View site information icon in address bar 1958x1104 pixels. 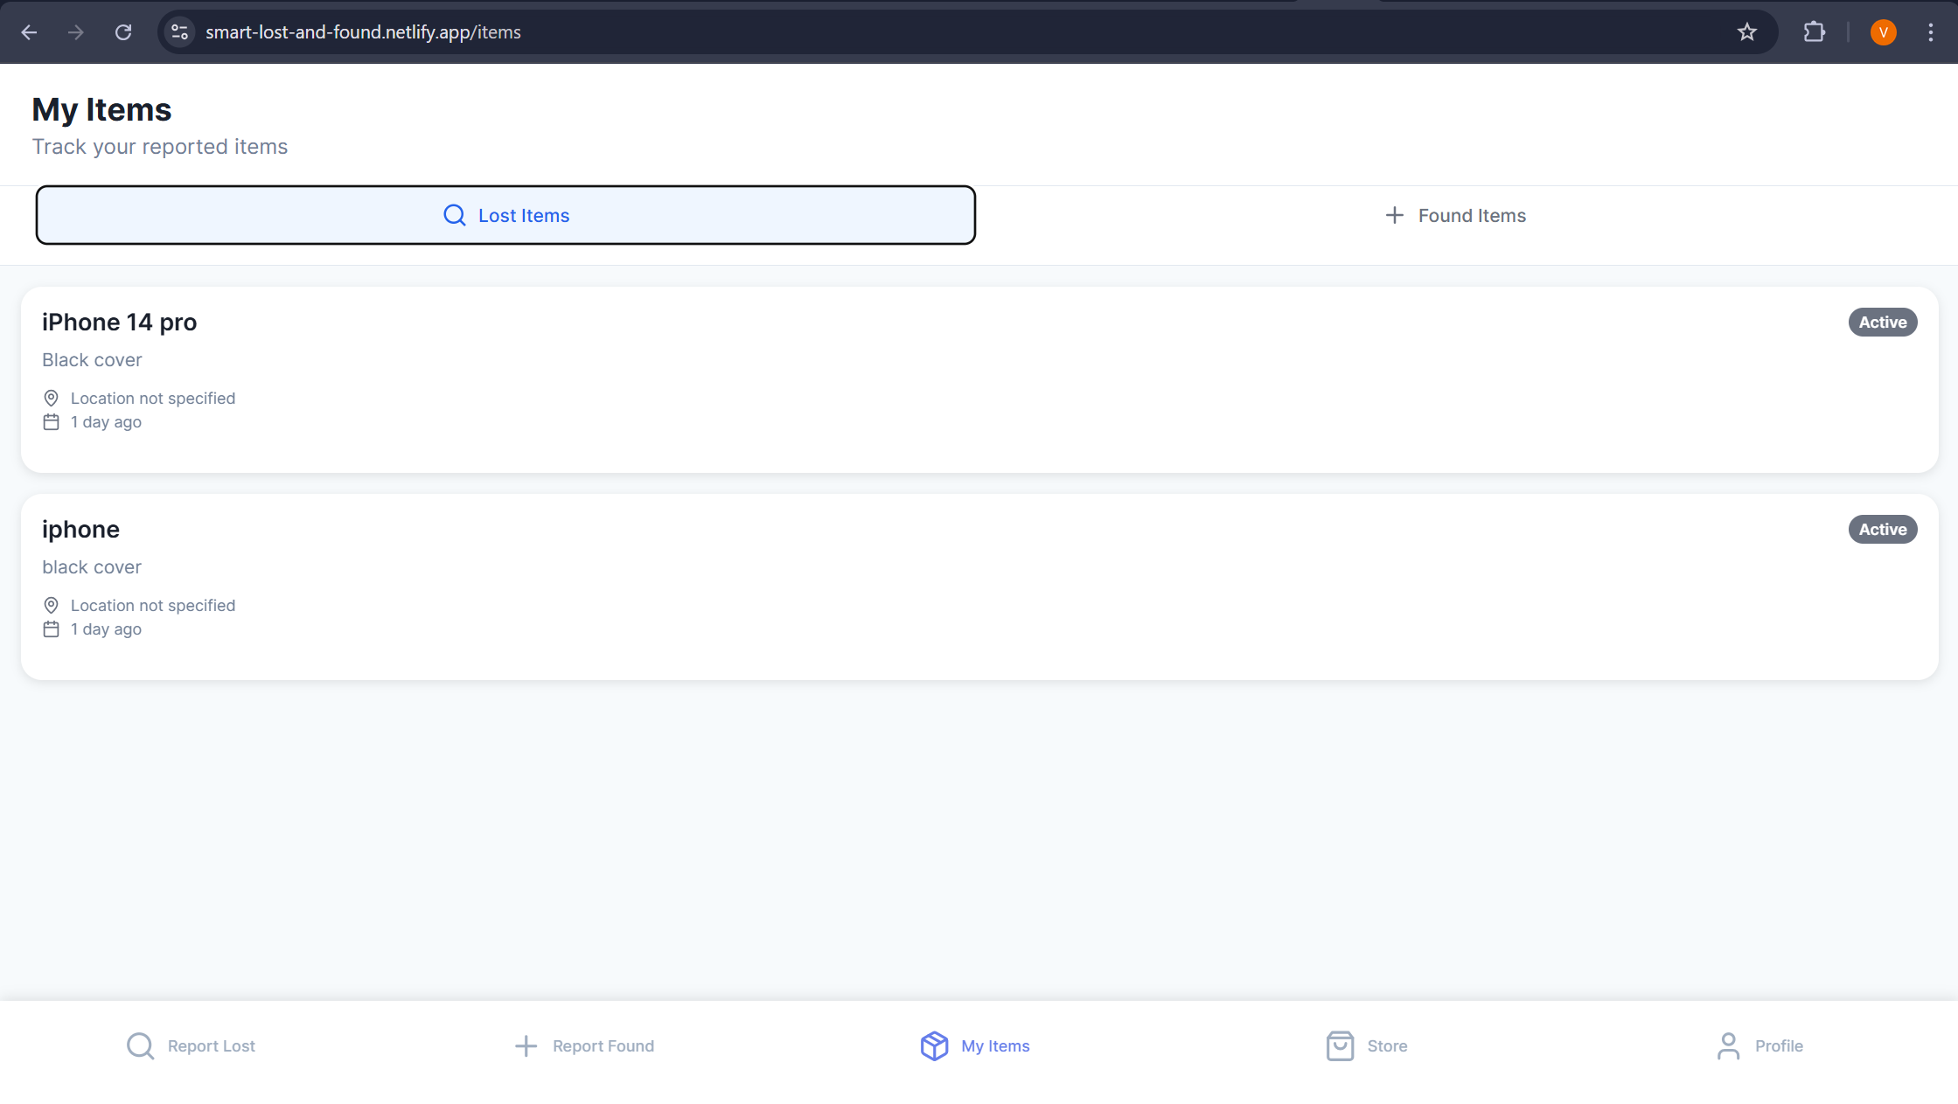[x=179, y=32]
